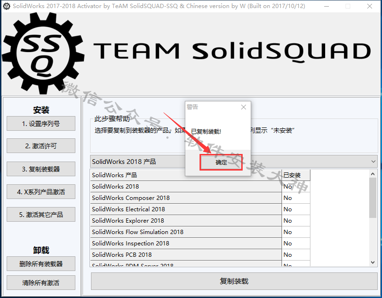
Task: Close the SolidWorks Activator window
Action: point(370,6)
